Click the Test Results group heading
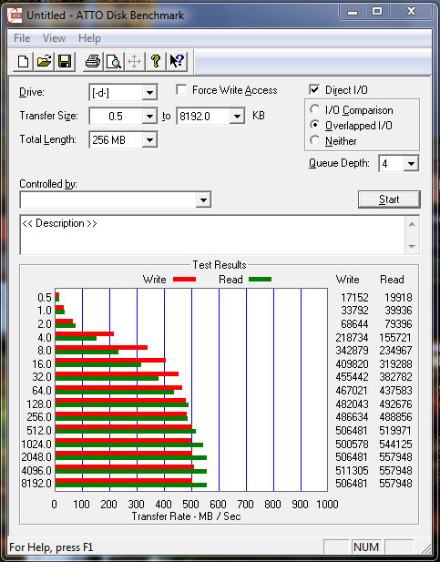 pos(220,265)
